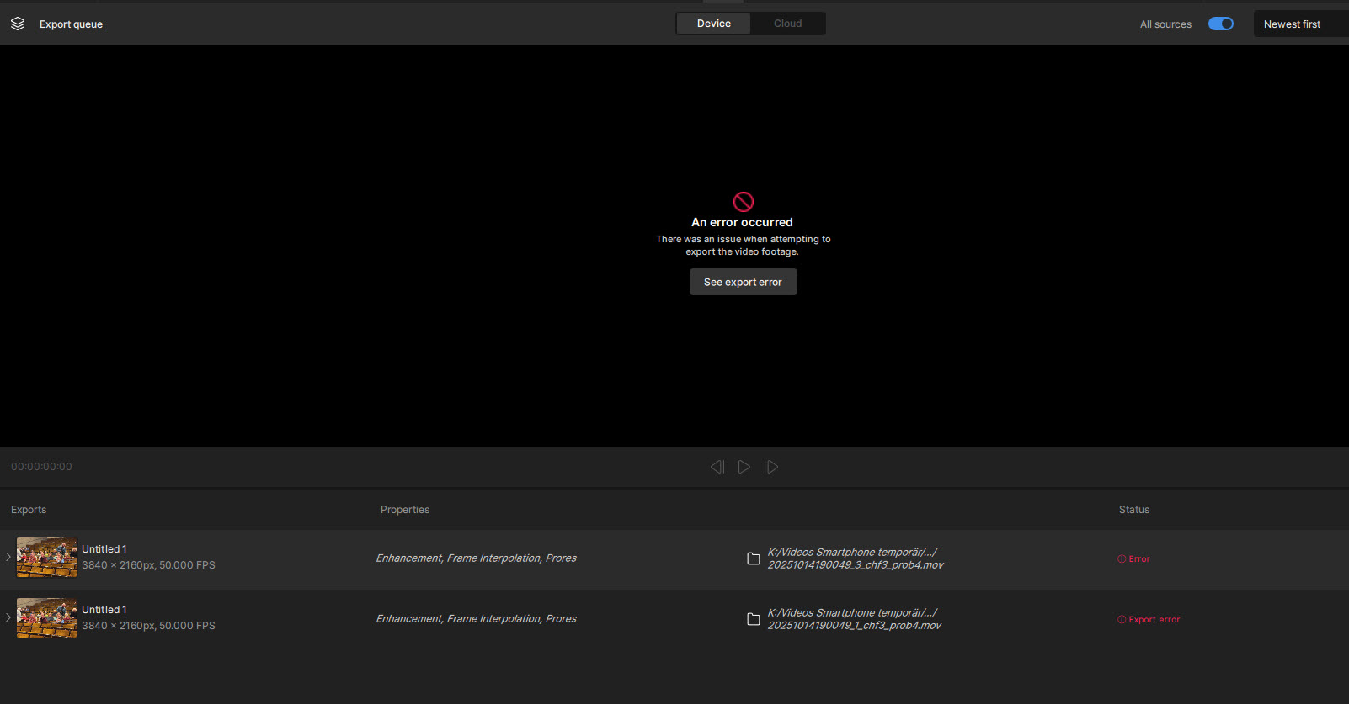Switch to the Device tab
This screenshot has width=1349, height=704.
pyautogui.click(x=713, y=24)
